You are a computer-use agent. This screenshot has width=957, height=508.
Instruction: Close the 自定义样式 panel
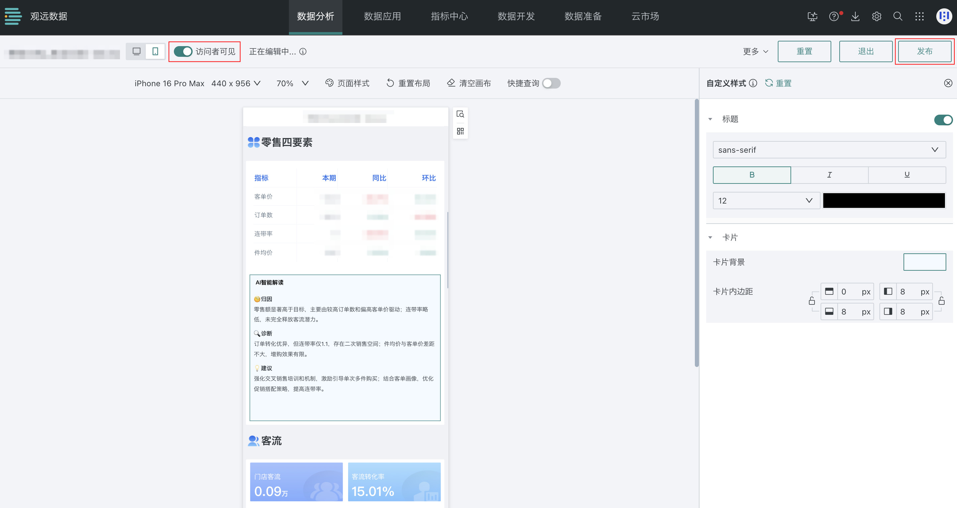point(948,83)
